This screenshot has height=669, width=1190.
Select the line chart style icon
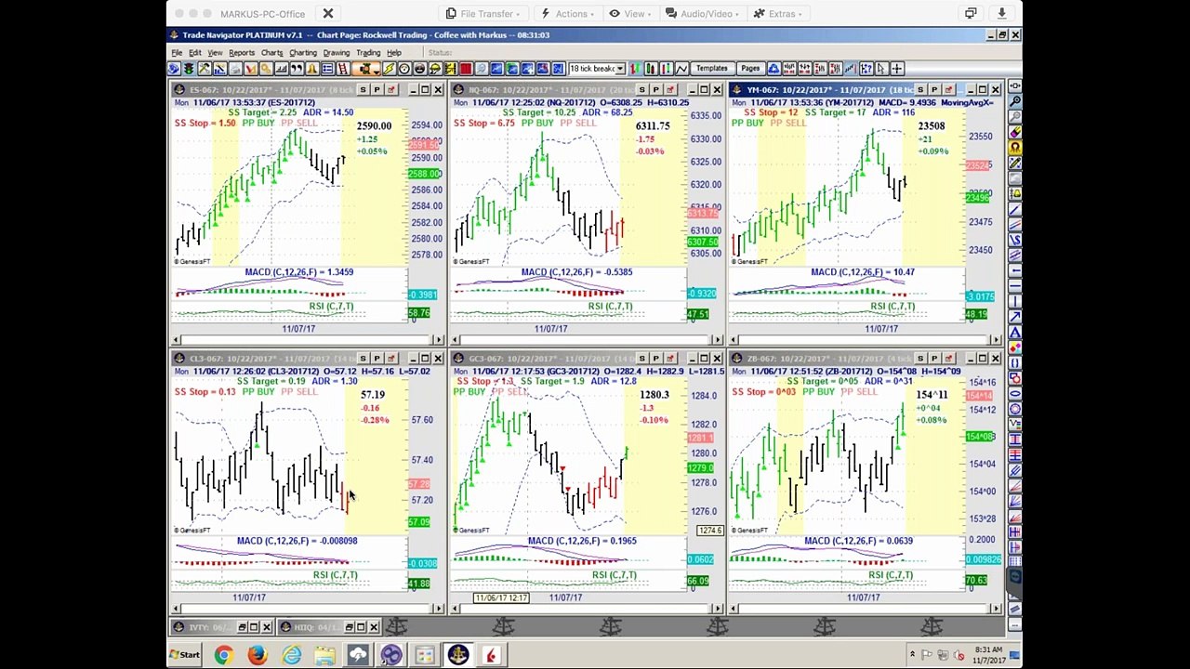coord(681,69)
